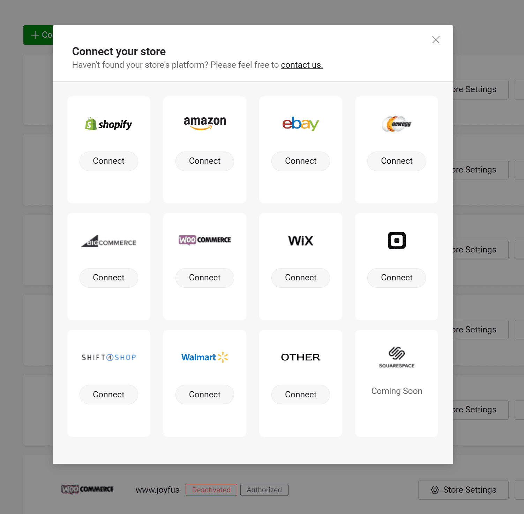Click the Wix logo
Viewport: 524px width, 514px height.
[x=300, y=241]
